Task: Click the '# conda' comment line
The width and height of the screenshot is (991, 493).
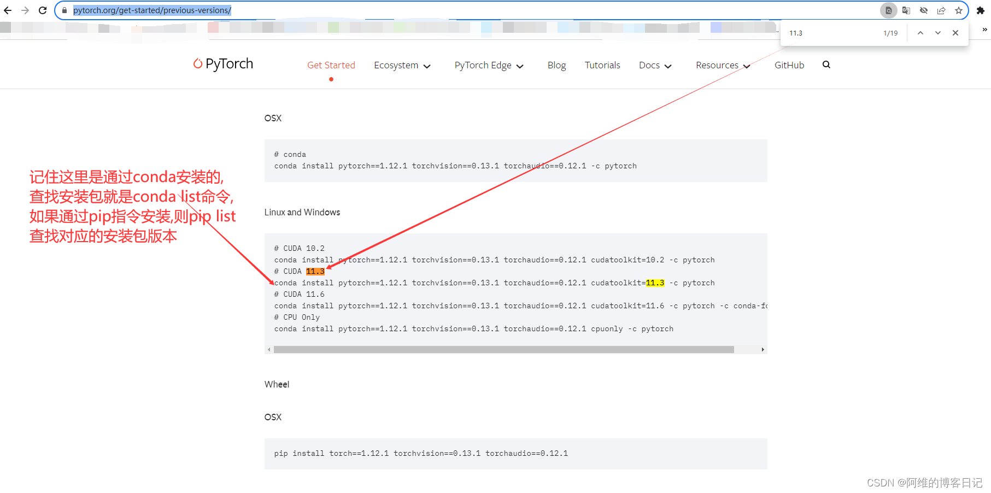Action: click(x=290, y=154)
